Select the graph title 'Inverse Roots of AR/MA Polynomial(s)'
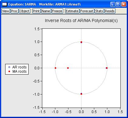Viewport: 128px width, 118px height. (81, 21)
